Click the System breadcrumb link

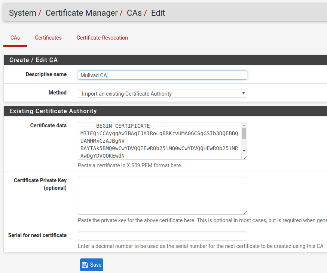point(22,13)
